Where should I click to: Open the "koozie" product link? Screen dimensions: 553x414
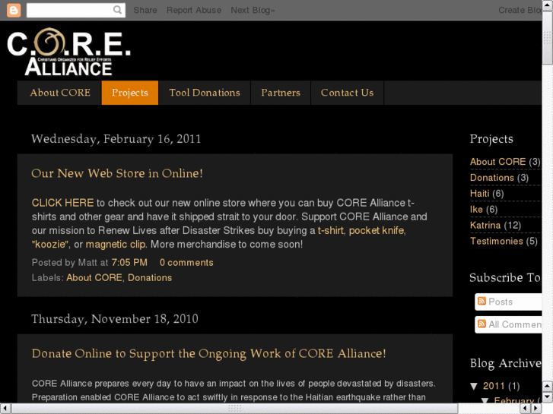(50, 244)
